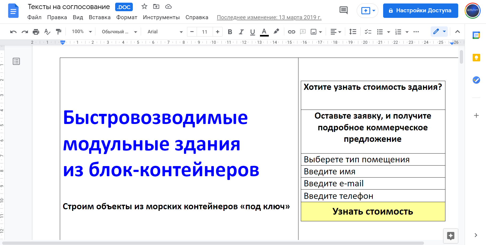Open Explore star button at bottom
Viewport: 486px width, 245px height.
tap(451, 236)
